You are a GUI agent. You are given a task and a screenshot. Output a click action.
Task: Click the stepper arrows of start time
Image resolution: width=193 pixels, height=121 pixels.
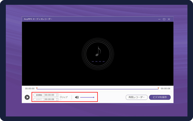(57, 95)
